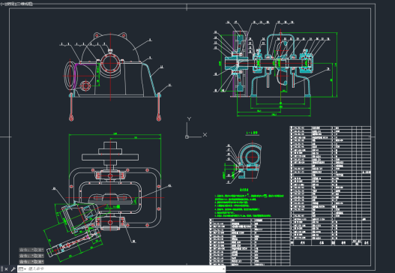Select the red lifting hook at lower left of front view
This screenshot has height=273, width=395.
point(71,108)
